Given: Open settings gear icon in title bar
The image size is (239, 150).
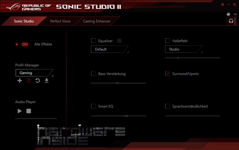Looking at the screenshot, I should tap(223, 4).
